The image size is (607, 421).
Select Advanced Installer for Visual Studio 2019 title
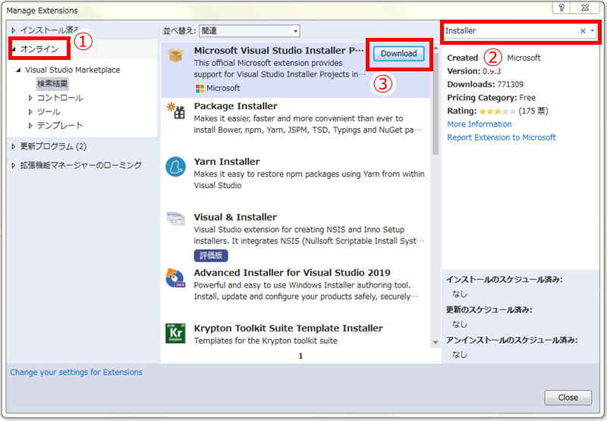292,273
